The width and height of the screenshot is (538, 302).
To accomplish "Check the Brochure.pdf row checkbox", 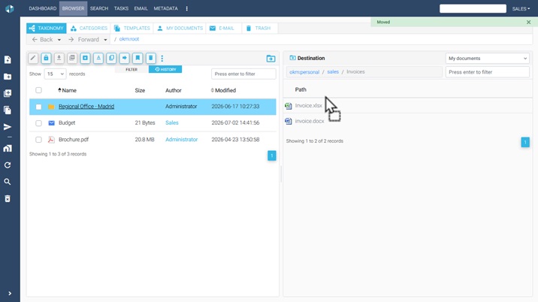I will pyautogui.click(x=38, y=140).
